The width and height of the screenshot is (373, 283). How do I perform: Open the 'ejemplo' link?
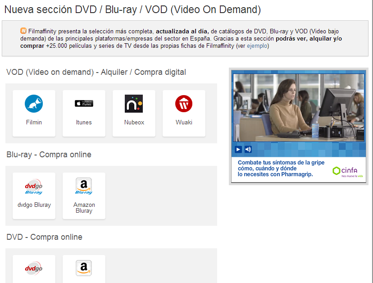point(257,46)
